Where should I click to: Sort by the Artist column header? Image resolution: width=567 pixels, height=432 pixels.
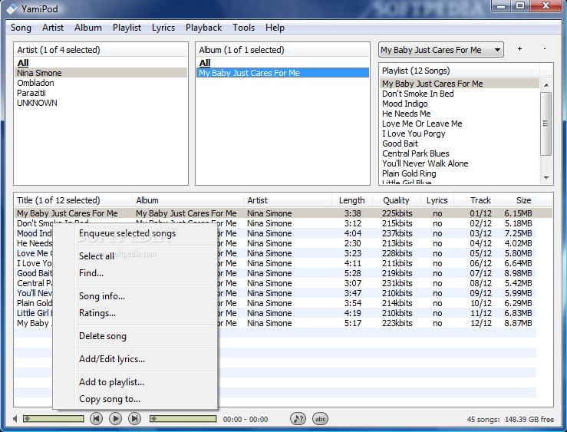288,200
